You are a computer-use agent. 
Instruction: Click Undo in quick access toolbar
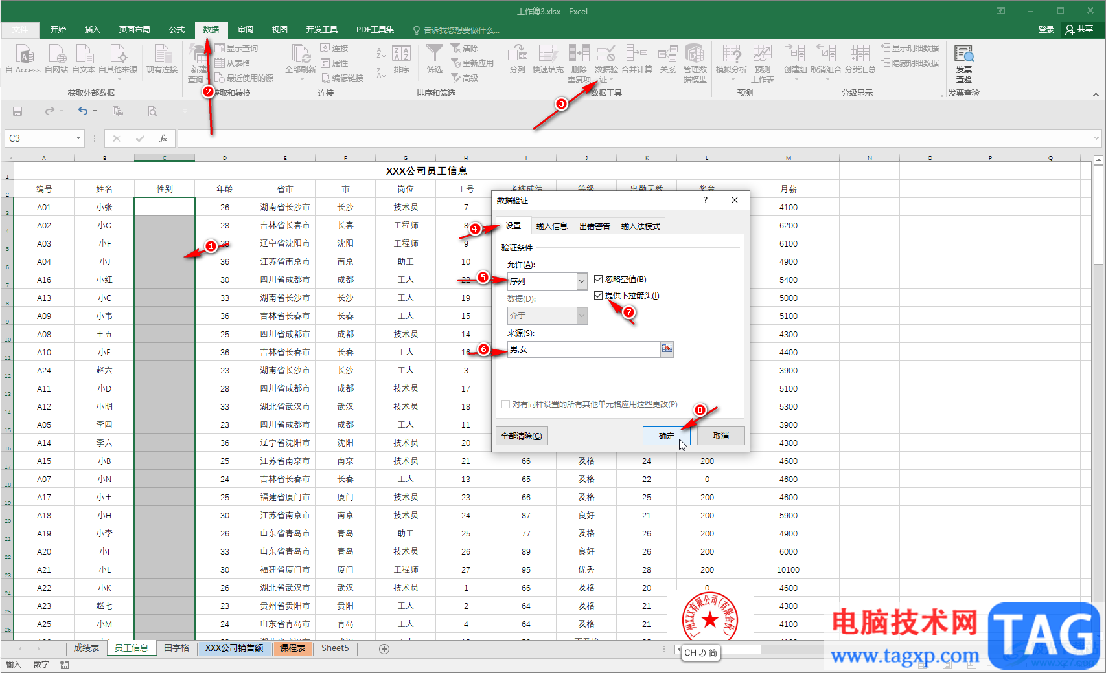coord(82,111)
